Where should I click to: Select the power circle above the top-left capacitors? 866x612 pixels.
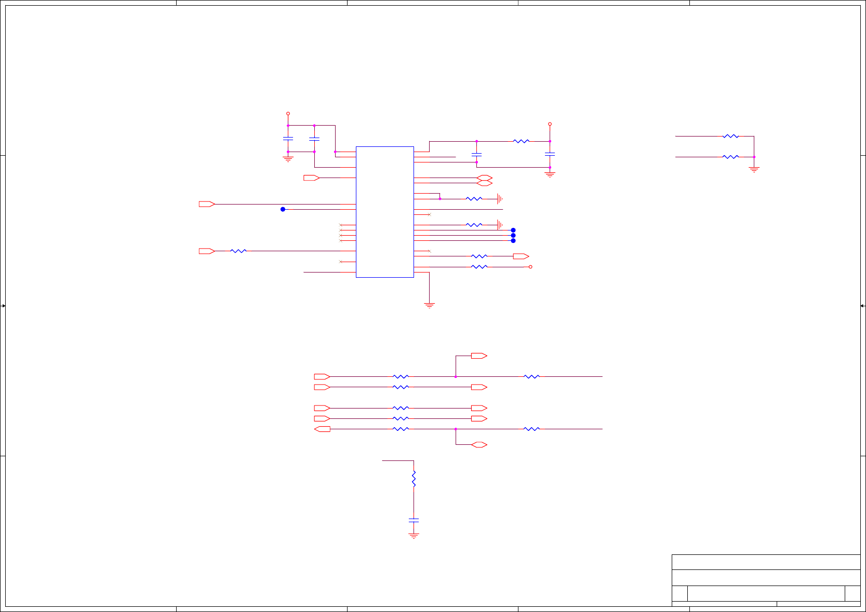pyautogui.click(x=288, y=113)
